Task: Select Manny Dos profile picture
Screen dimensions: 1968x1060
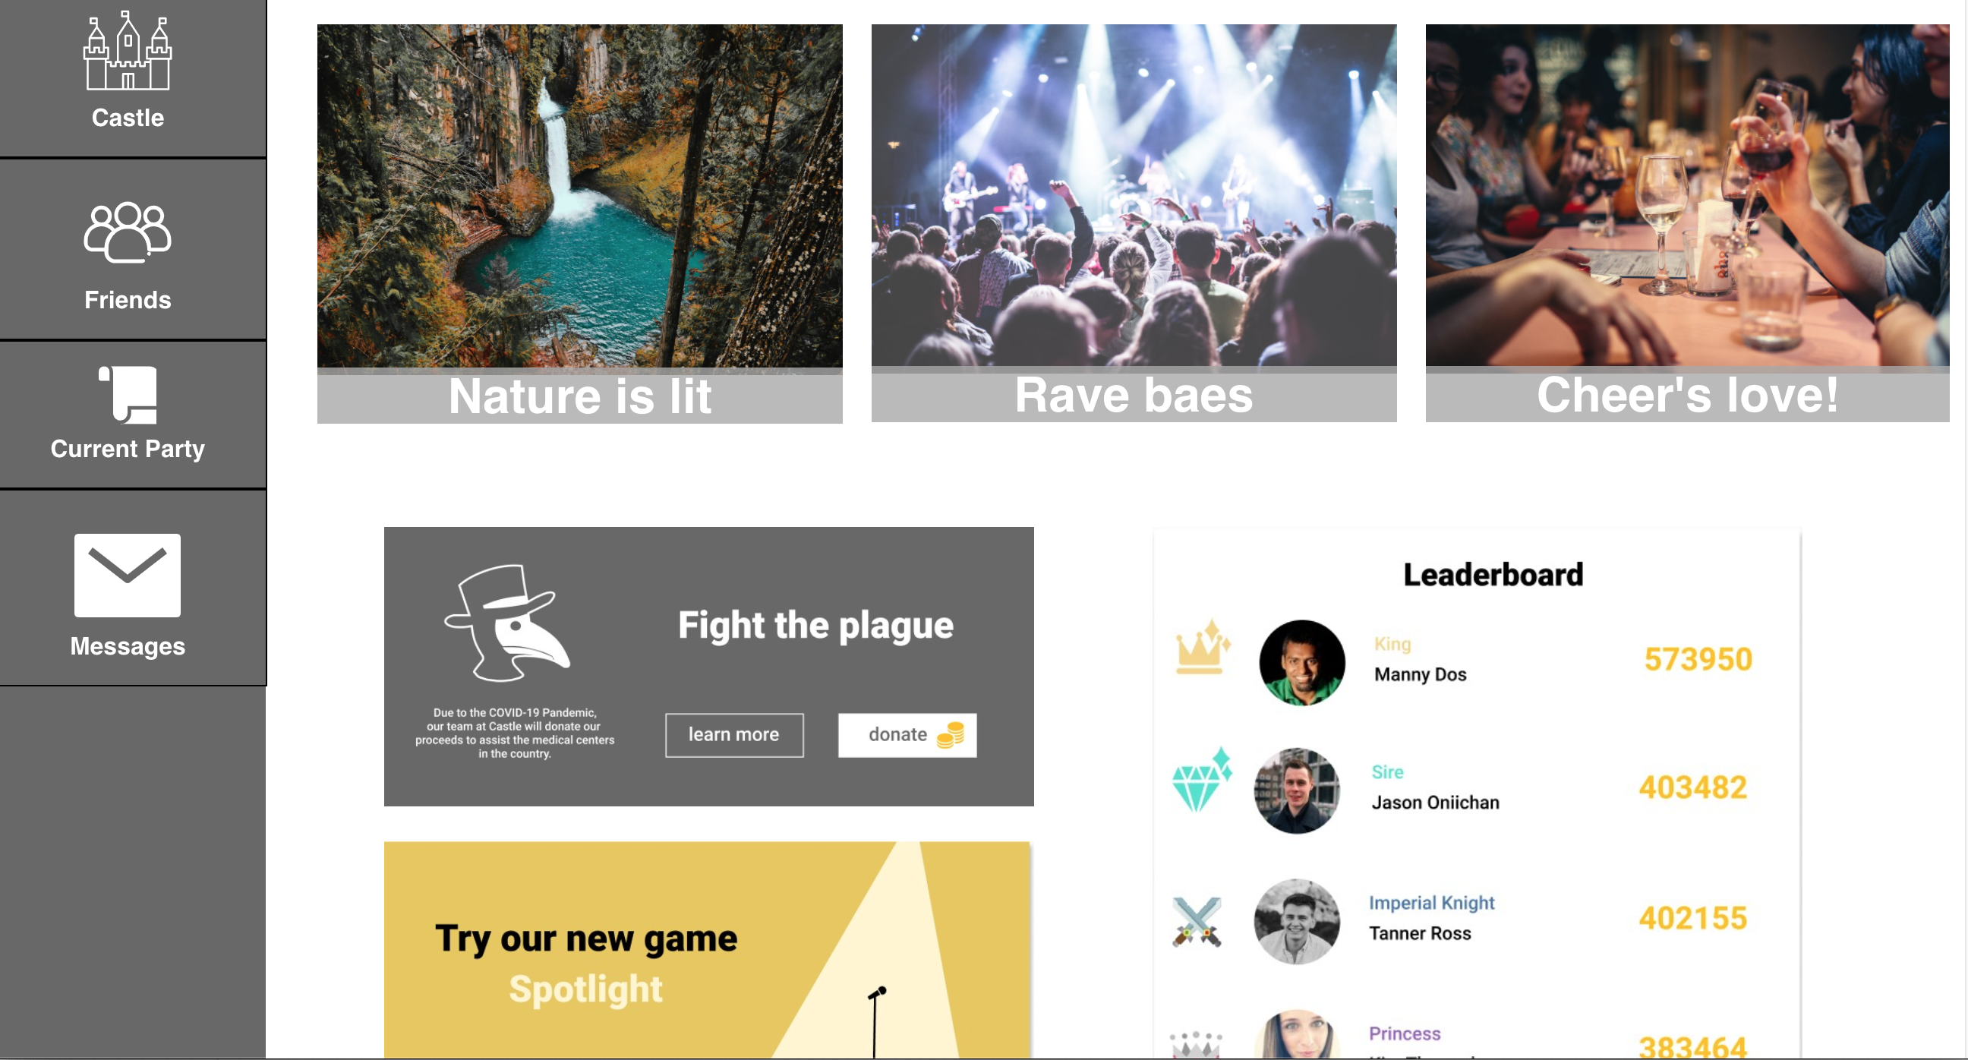Action: pos(1302,663)
